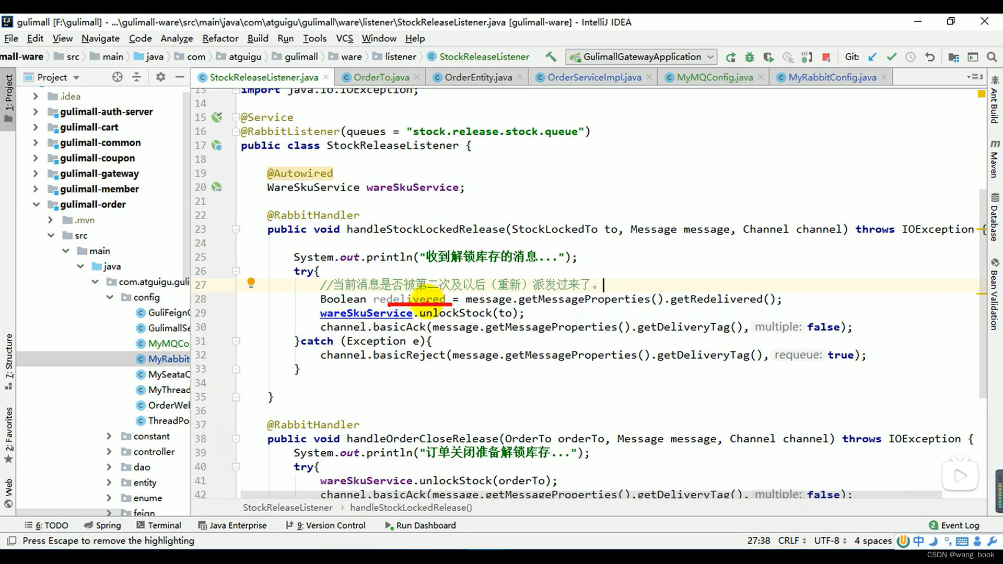Revert changes with undo arrow icon
The image size is (1003, 564).
[930, 57]
